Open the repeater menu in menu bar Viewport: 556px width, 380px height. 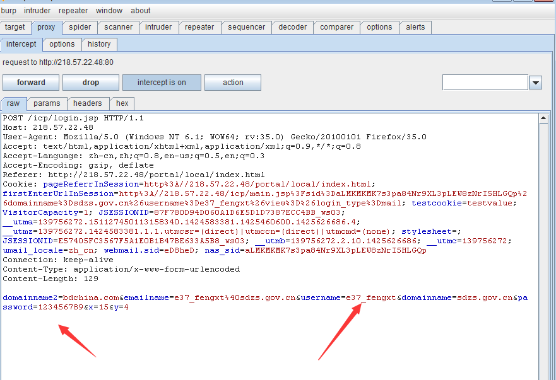pyautogui.click(x=73, y=11)
